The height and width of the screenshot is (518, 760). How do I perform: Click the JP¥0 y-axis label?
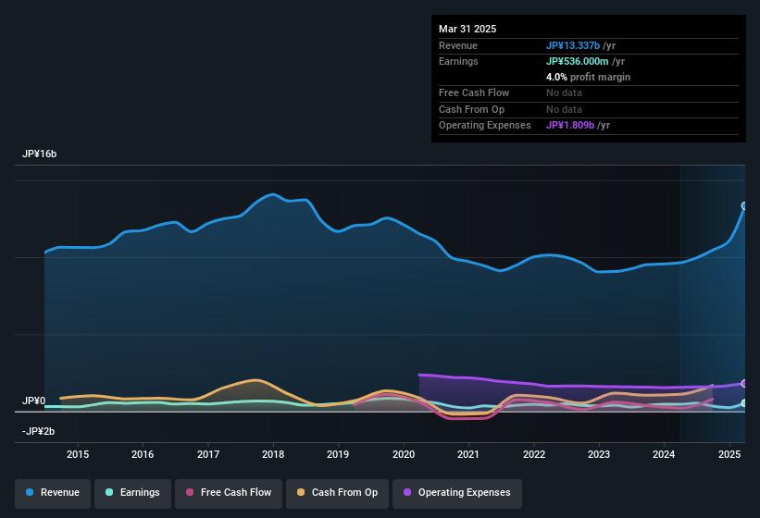pos(34,401)
